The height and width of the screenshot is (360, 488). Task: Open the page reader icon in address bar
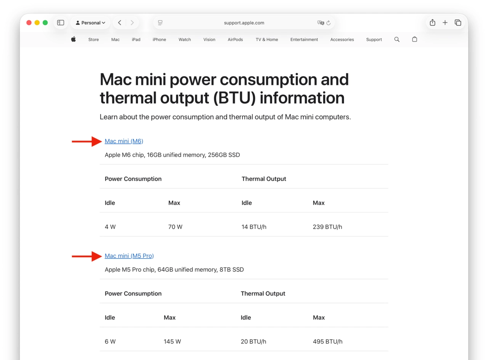click(x=160, y=23)
